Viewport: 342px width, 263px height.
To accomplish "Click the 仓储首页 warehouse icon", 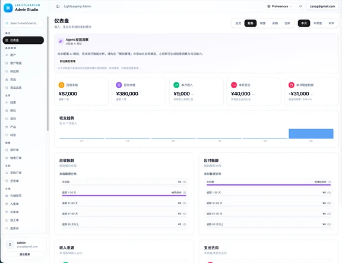I will pyautogui.click(x=7, y=196).
